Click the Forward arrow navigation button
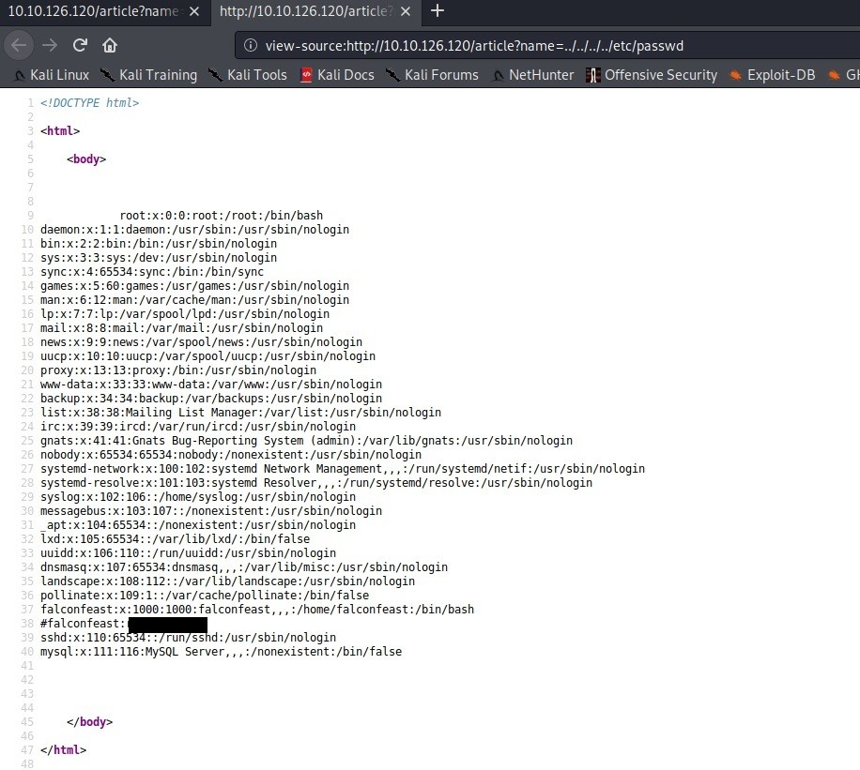 pos(50,45)
